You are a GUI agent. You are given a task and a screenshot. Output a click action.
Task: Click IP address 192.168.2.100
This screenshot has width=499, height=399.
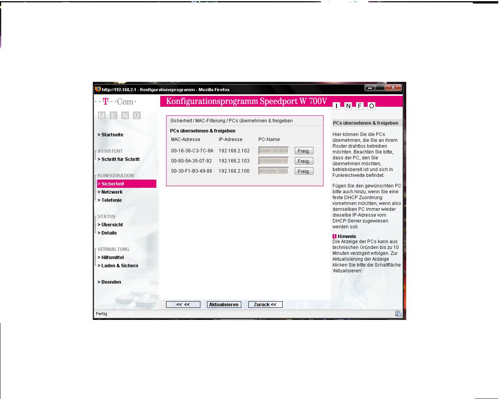coord(234,171)
